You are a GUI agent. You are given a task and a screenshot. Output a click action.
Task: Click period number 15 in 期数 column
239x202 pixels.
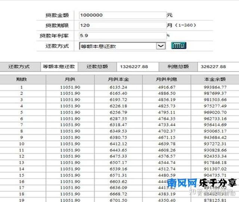pyautogui.click(x=22, y=175)
